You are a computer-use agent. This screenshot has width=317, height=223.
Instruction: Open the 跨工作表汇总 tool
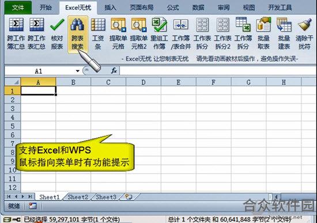[36, 34]
